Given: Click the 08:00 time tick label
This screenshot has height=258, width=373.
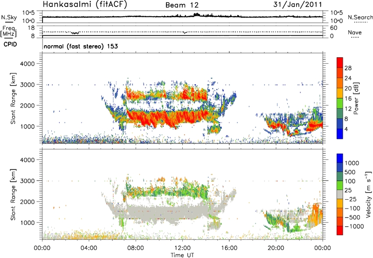Looking at the screenshot, I should tap(136, 248).
